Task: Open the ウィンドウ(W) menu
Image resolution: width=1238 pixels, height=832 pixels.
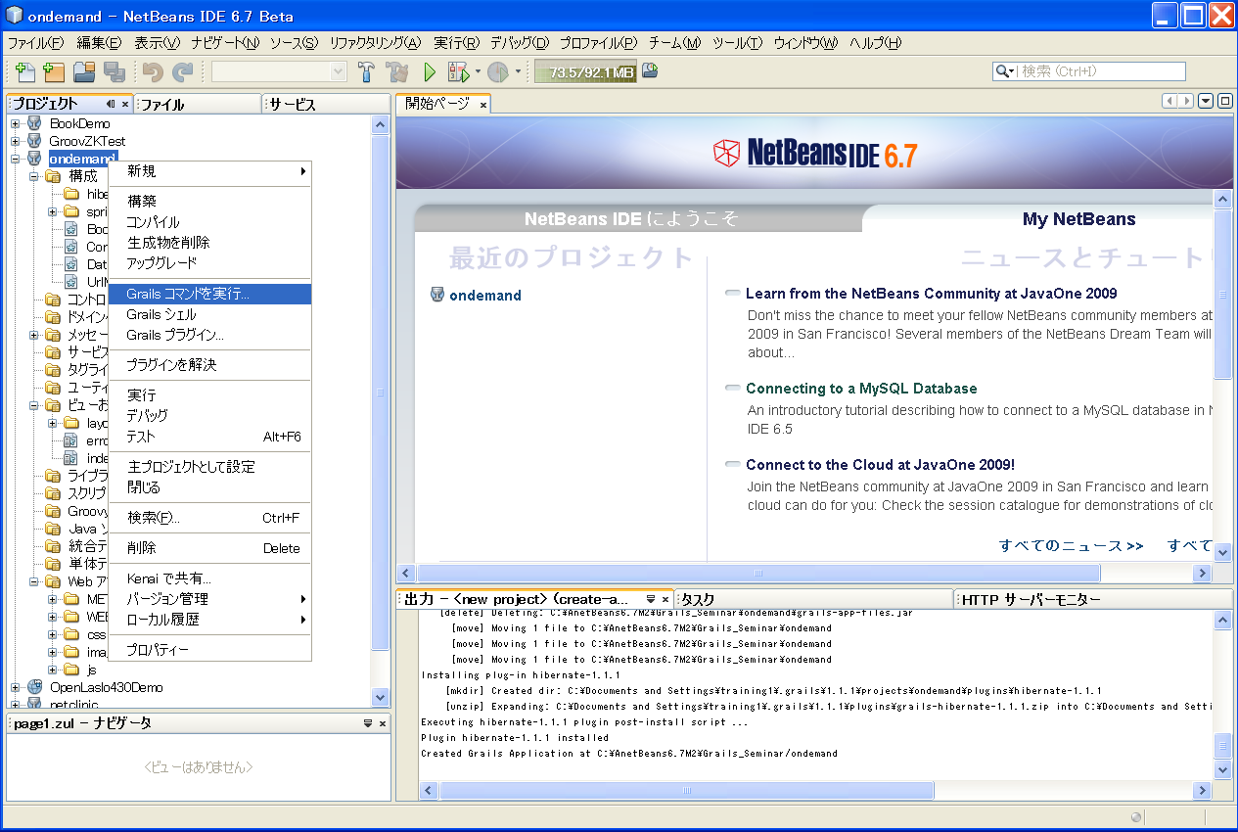Action: click(x=805, y=43)
